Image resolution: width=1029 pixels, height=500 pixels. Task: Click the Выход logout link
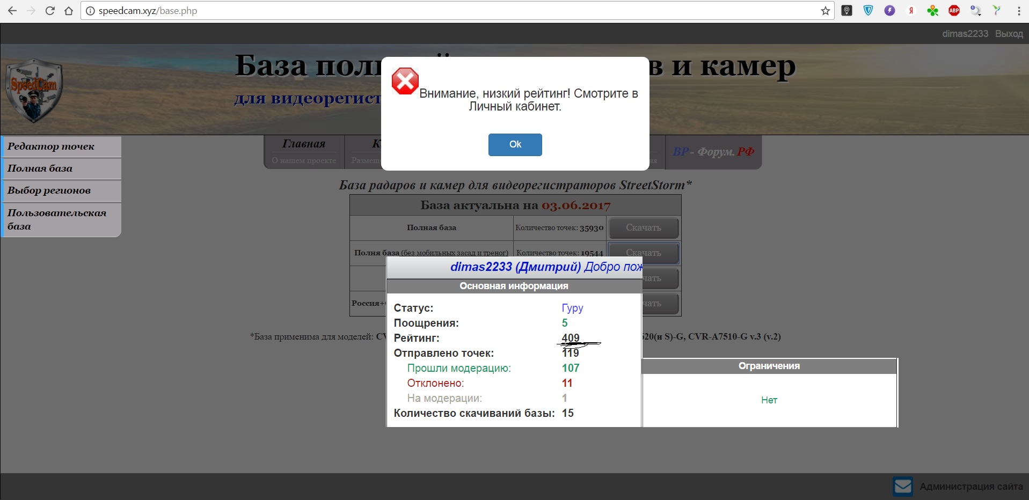(x=1009, y=34)
